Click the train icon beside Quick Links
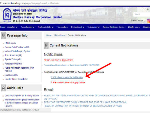 click(3, 88)
